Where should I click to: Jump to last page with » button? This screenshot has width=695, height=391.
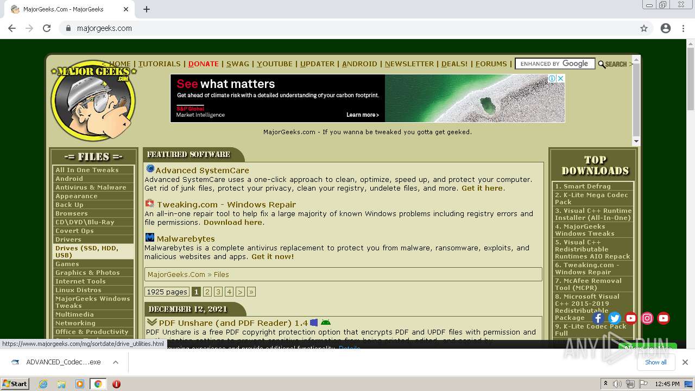251,292
